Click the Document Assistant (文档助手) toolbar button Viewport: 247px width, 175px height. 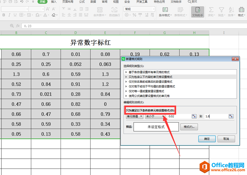coord(197,12)
